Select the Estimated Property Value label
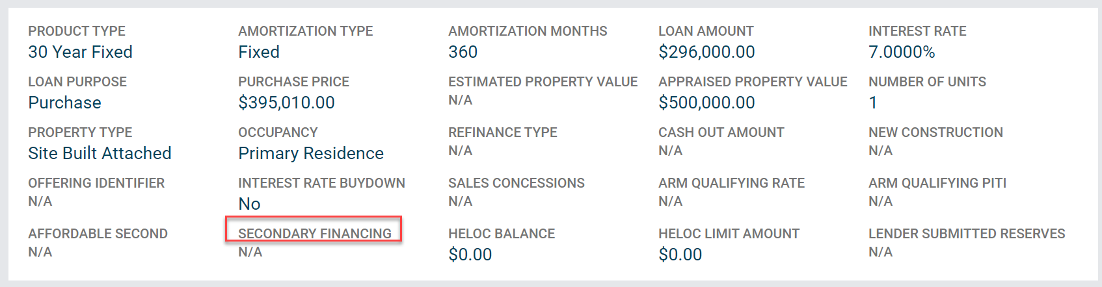Screen dimensions: 1102x287 point(543,82)
